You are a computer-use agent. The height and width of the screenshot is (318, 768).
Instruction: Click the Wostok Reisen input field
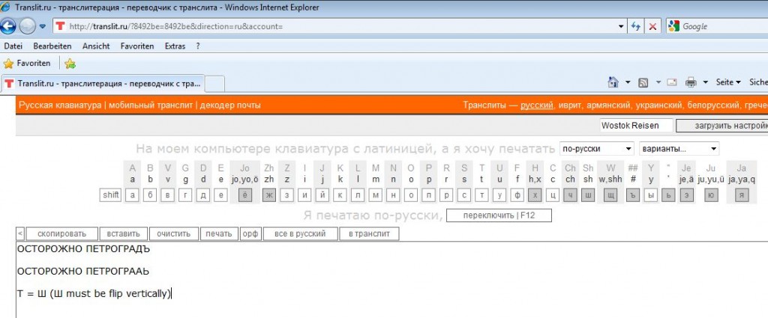(636, 126)
